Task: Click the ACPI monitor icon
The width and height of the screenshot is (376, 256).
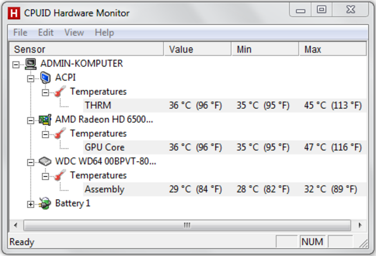Action: (45, 78)
